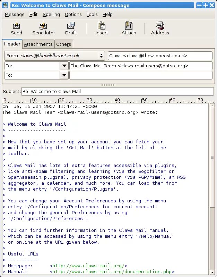This screenshot has height=277, width=217.
Task: Click the Subject input field
Action: [x=118, y=91]
